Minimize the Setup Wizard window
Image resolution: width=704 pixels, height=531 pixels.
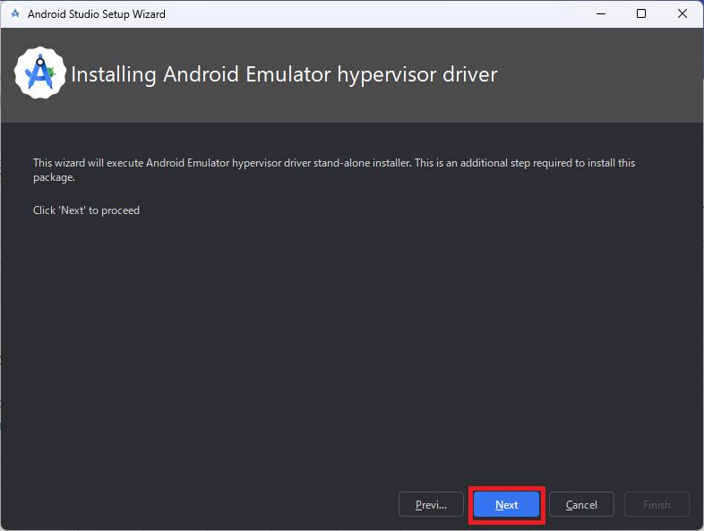tap(599, 14)
